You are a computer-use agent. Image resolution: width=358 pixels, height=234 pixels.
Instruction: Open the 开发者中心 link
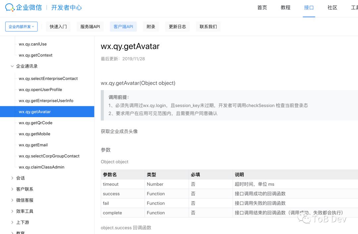point(66,8)
